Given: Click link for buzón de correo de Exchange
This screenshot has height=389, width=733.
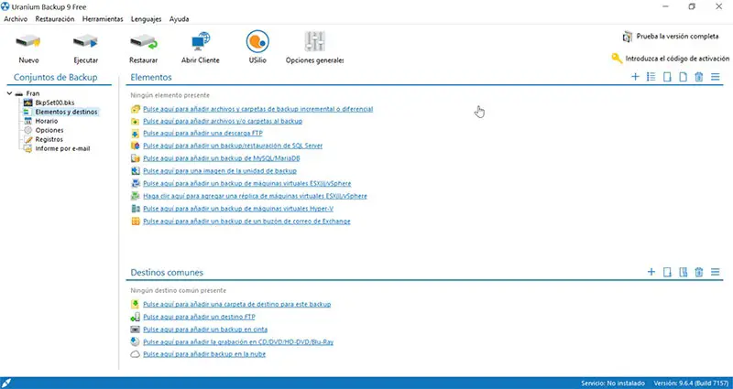Looking at the screenshot, I should (x=246, y=222).
